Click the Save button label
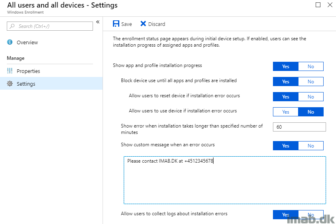The width and height of the screenshot is (336, 224). 126,24
